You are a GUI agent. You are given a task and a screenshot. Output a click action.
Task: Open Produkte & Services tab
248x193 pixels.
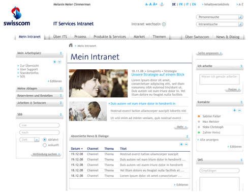tap(110, 37)
